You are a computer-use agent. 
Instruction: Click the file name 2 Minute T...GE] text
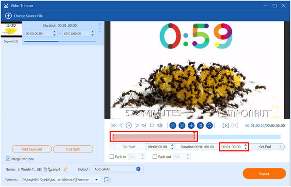pos(30,170)
